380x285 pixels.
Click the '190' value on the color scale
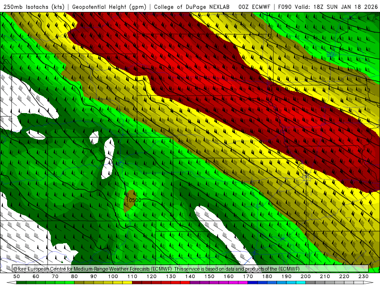(286, 276)
